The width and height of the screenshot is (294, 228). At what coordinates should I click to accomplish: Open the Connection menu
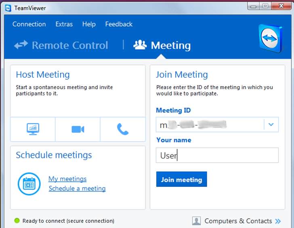pyautogui.click(x=29, y=24)
